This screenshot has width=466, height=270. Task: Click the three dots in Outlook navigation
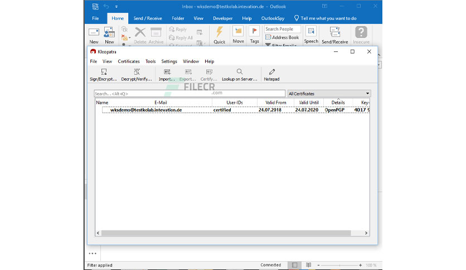coord(93,254)
